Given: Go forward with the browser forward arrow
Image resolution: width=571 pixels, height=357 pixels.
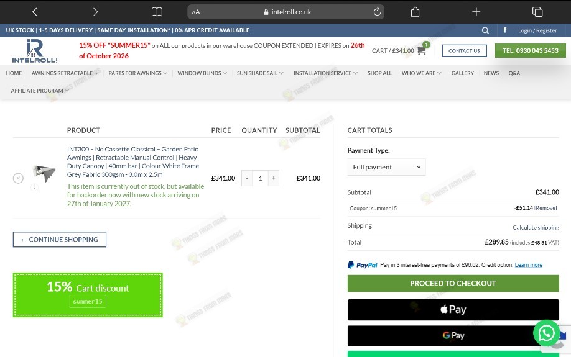Looking at the screenshot, I should click(x=95, y=12).
